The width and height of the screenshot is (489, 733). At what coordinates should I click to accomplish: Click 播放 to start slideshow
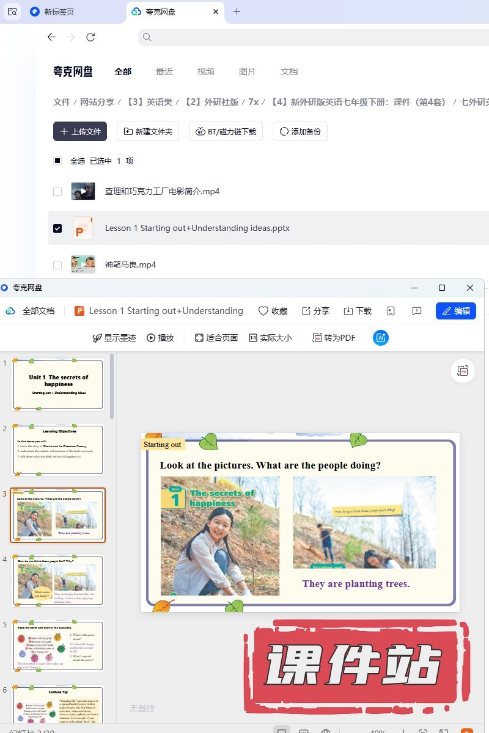160,338
